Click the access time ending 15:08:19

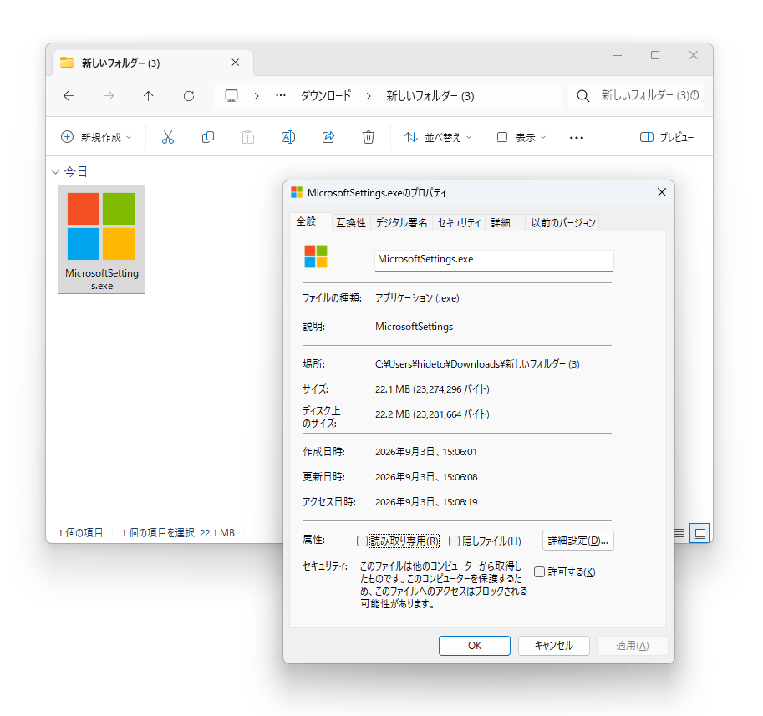click(x=425, y=502)
